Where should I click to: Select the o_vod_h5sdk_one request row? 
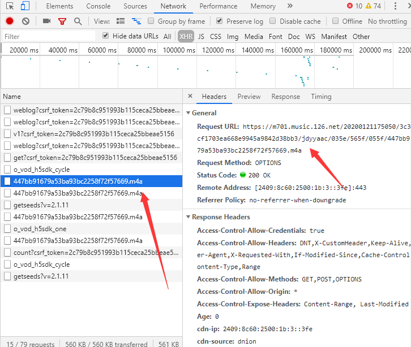[91, 229]
